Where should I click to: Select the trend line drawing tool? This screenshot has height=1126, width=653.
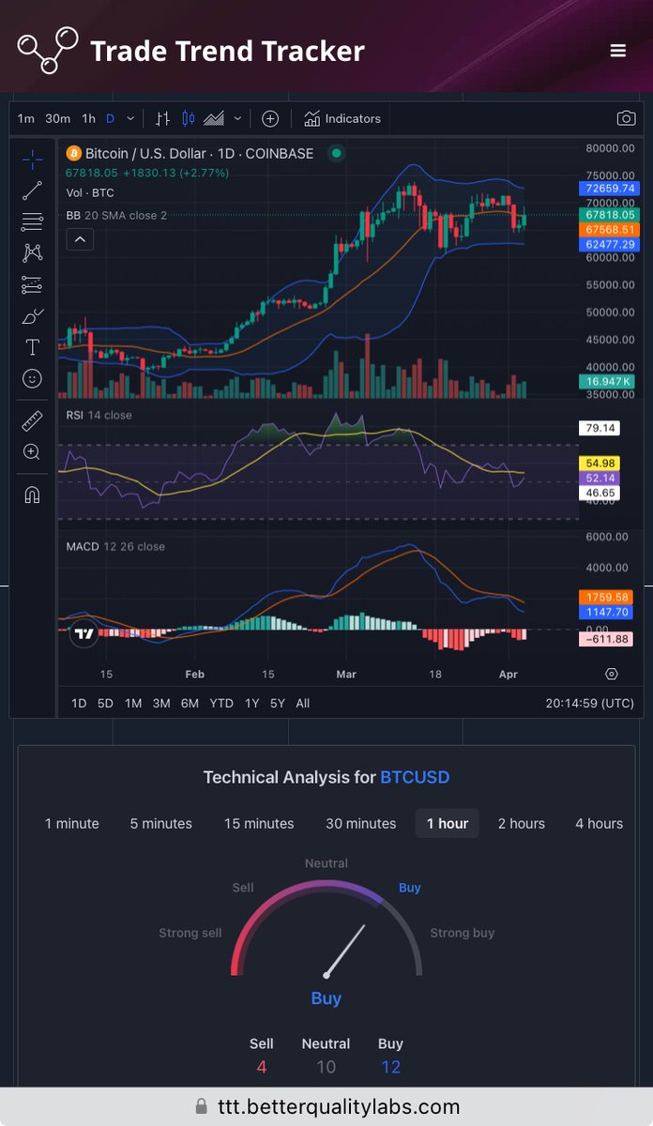point(32,190)
